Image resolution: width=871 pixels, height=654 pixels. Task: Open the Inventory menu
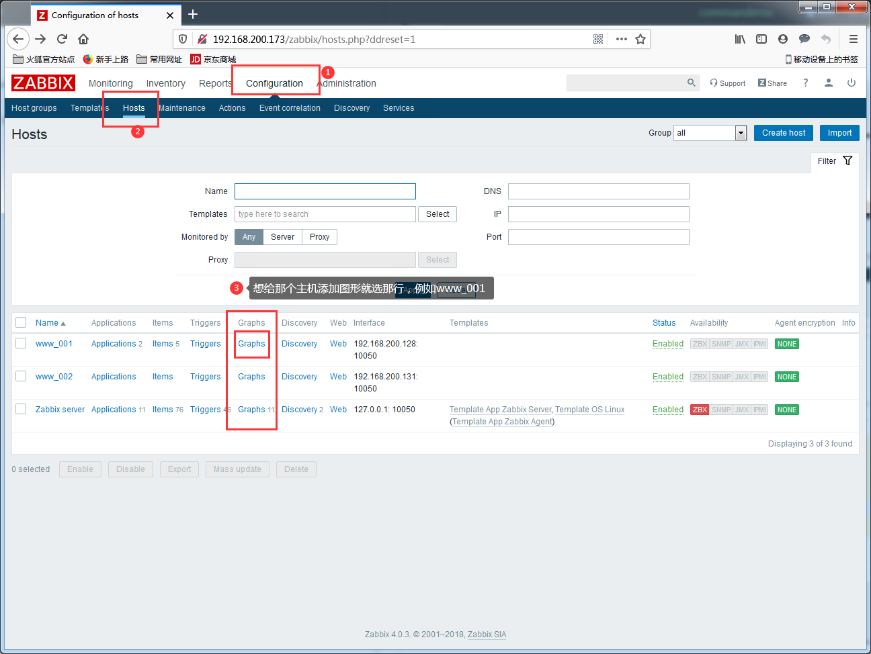pyautogui.click(x=166, y=83)
